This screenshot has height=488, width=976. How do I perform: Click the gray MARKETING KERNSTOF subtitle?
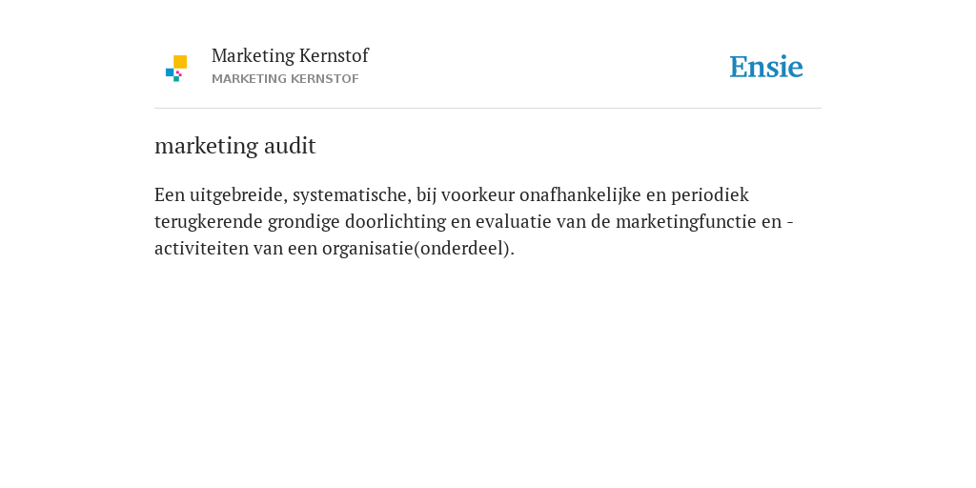[285, 79]
